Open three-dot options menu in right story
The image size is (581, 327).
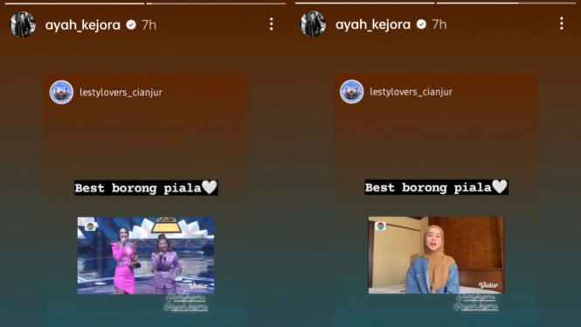coord(562,24)
